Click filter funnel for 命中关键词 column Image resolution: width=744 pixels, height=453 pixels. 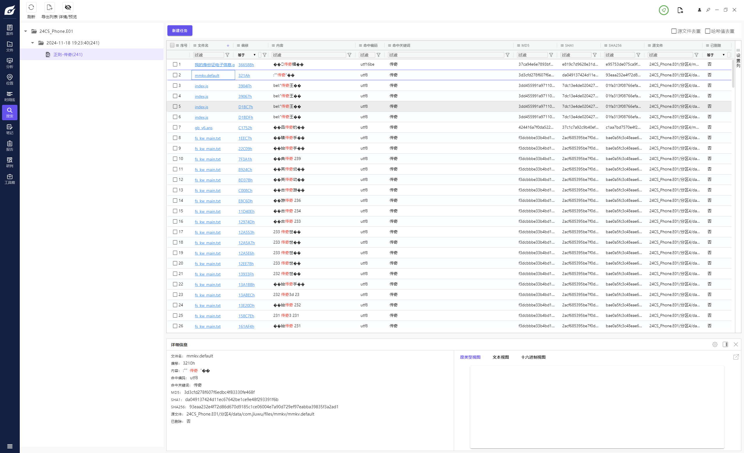tap(507, 55)
